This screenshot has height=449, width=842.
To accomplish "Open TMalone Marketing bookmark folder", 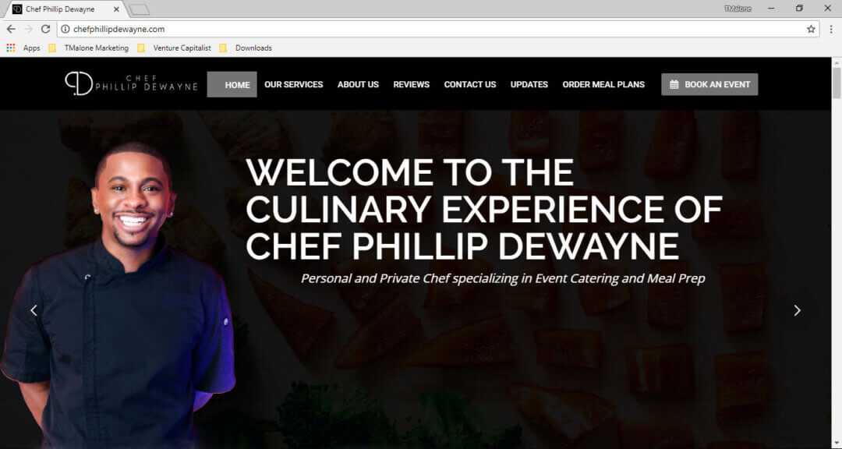I will (x=89, y=48).
